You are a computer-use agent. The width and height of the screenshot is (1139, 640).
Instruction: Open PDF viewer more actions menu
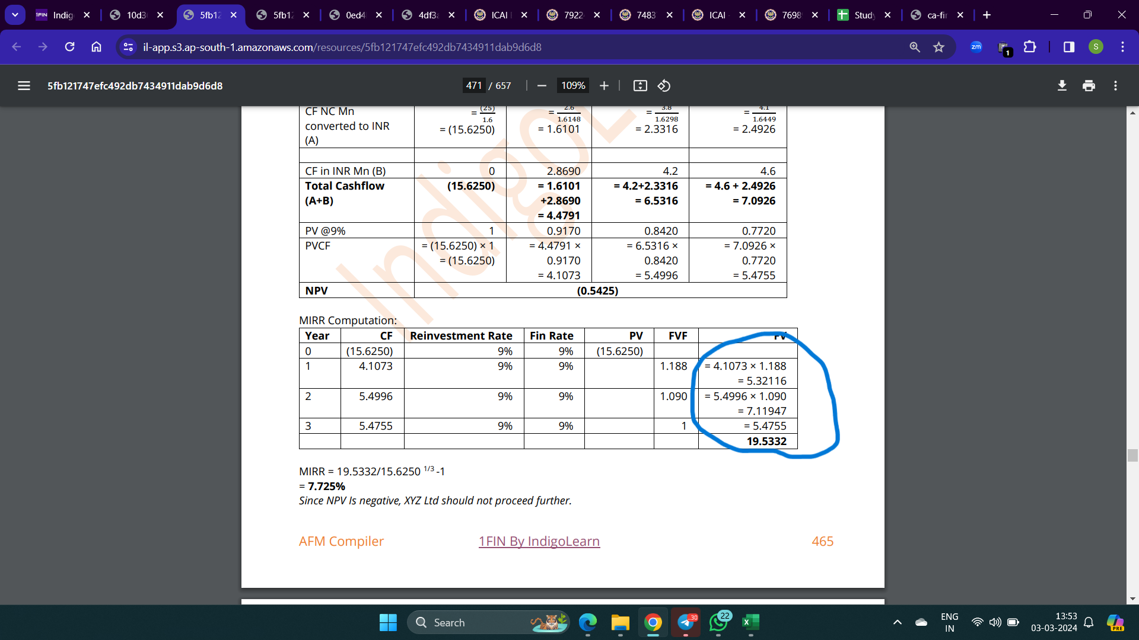1115,86
